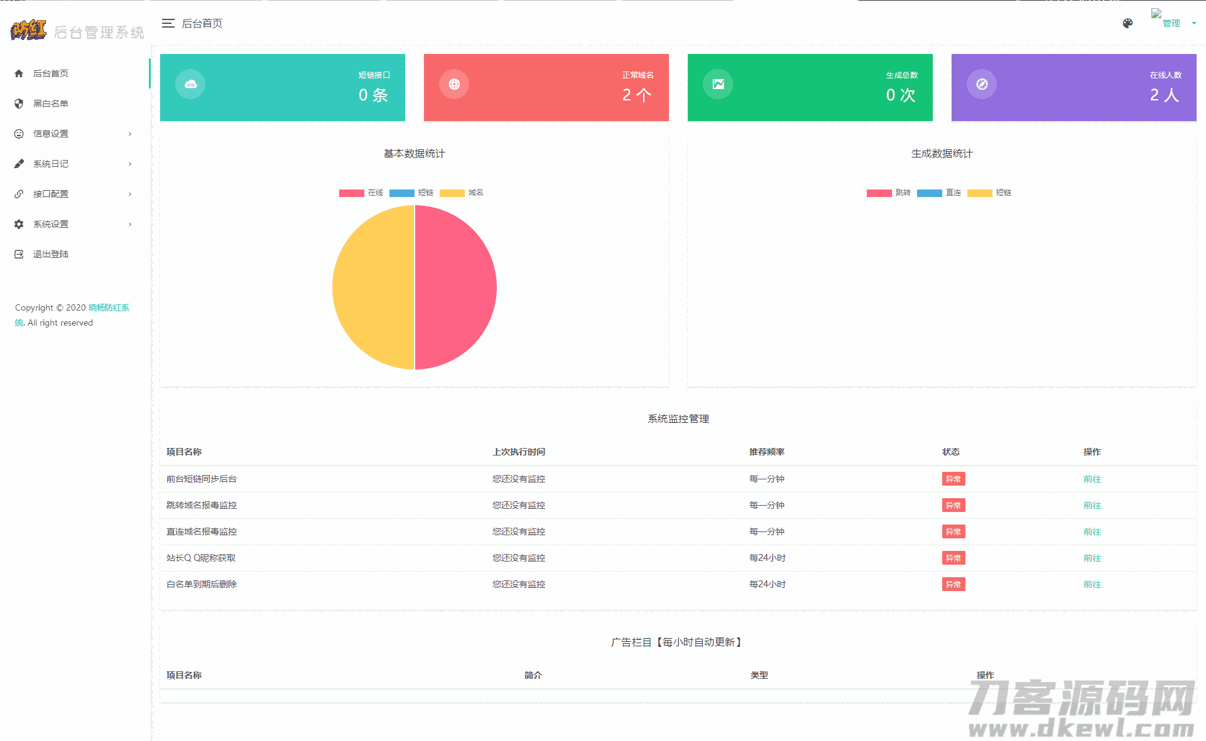
Task: Click 异常 status badge for 白名单到期后删除
Action: pos(953,584)
